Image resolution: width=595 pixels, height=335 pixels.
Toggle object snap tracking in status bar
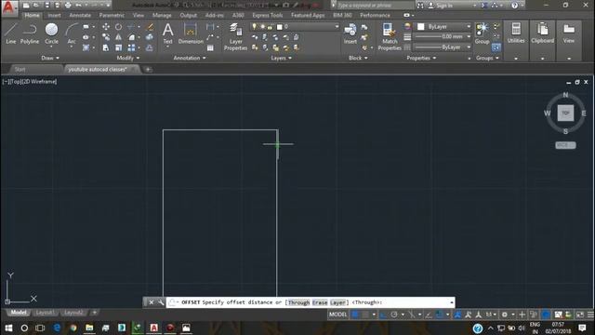[429, 315]
